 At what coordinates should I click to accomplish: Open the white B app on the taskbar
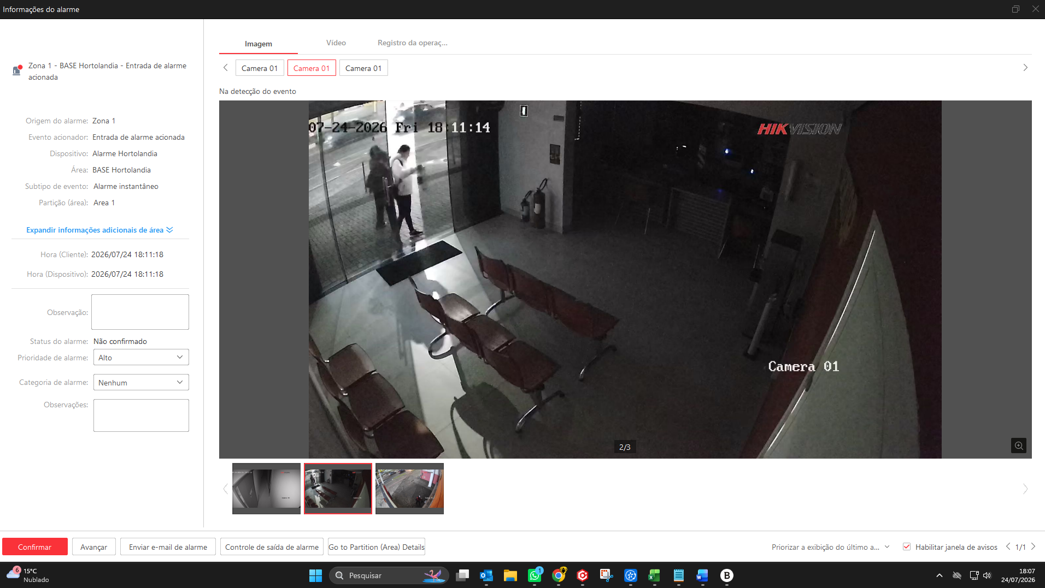726,575
